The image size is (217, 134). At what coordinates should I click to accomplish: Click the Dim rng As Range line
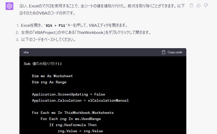click(x=49, y=82)
